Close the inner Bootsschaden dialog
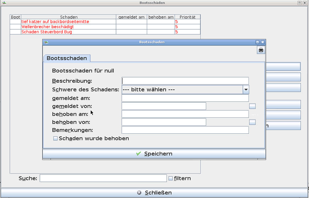 coord(263,42)
